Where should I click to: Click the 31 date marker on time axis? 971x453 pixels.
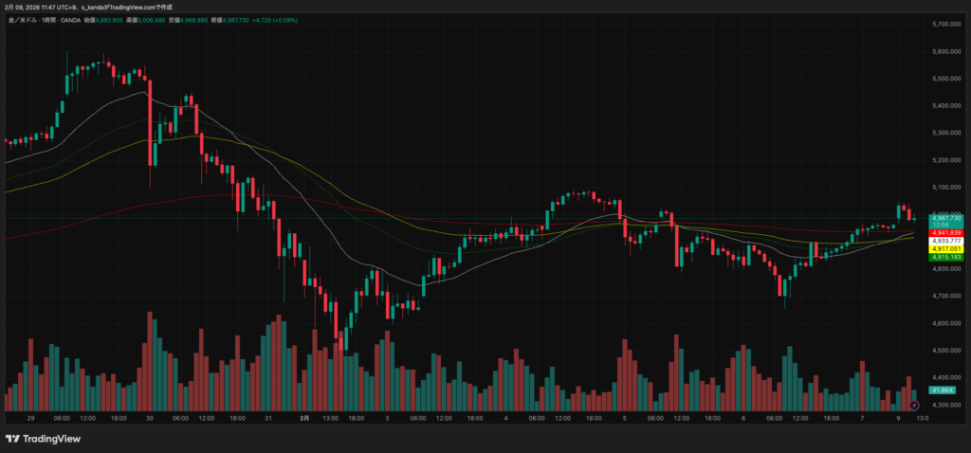pos(268,417)
